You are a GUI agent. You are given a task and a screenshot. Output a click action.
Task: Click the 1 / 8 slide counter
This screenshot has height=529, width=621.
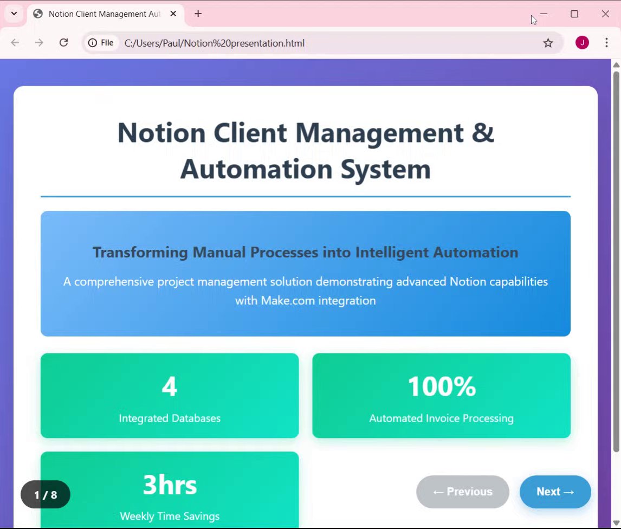[x=46, y=494]
